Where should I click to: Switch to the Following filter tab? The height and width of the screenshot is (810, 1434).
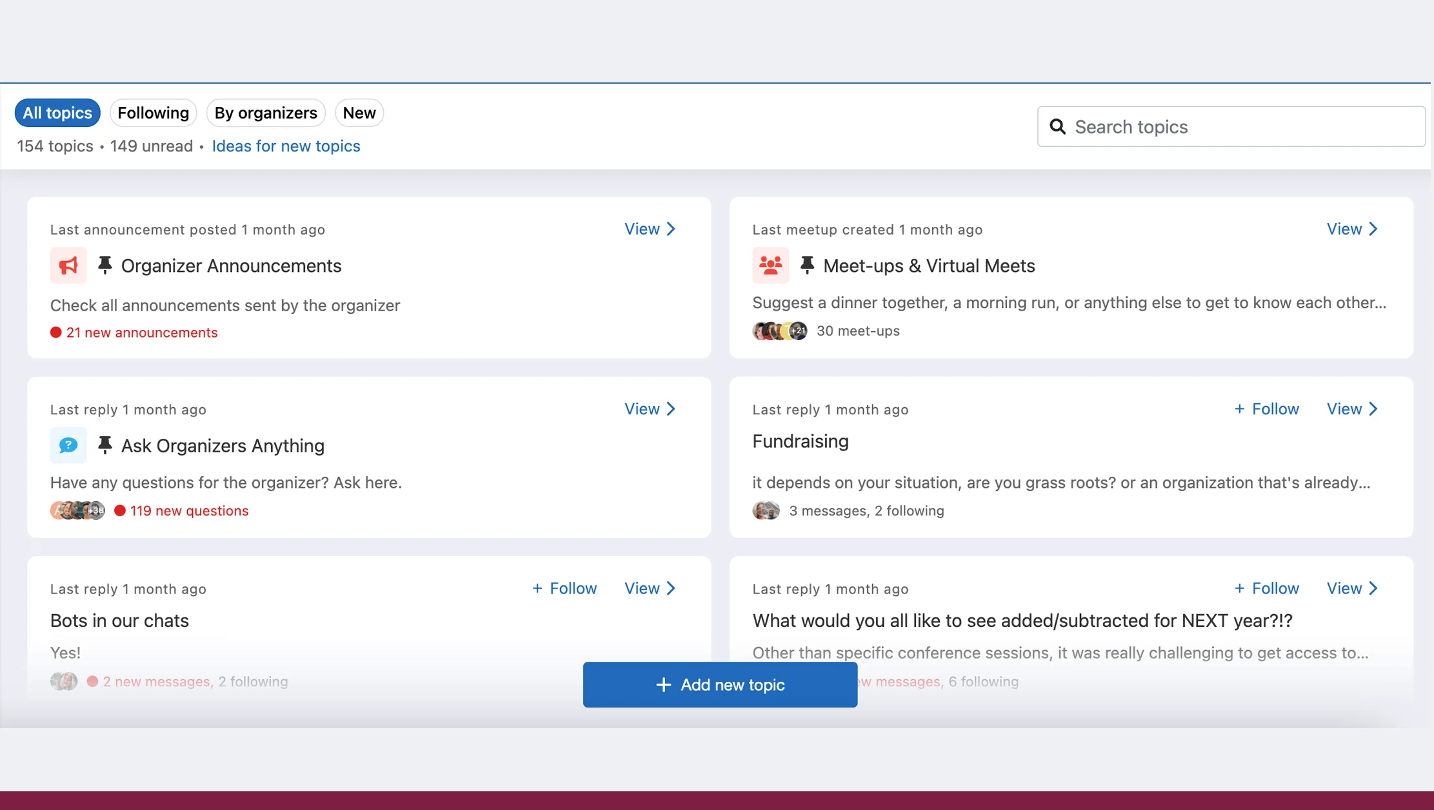pyautogui.click(x=153, y=113)
